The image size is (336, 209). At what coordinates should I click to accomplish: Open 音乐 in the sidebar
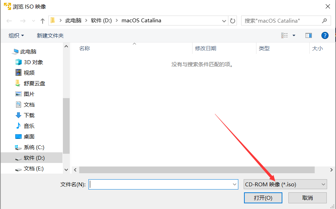[x=29, y=126]
